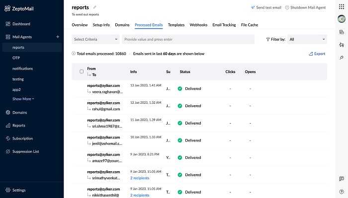Select the notifications mail agent
Image resolution: width=348 pixels, height=198 pixels.
click(22, 68)
